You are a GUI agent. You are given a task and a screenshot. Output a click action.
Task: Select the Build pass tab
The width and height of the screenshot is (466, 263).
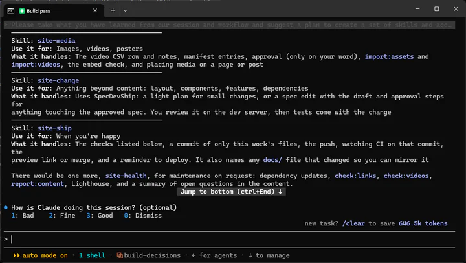pyautogui.click(x=54, y=11)
